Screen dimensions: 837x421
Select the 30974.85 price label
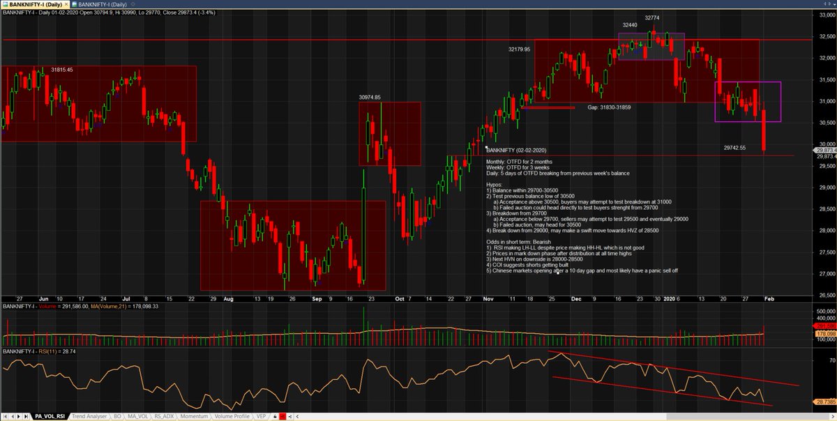tap(370, 98)
